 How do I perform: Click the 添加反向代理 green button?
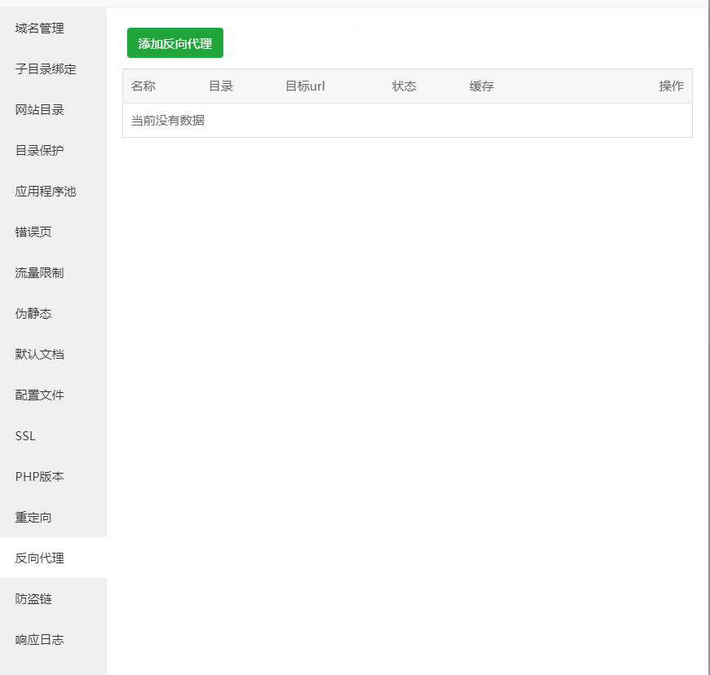coord(174,43)
